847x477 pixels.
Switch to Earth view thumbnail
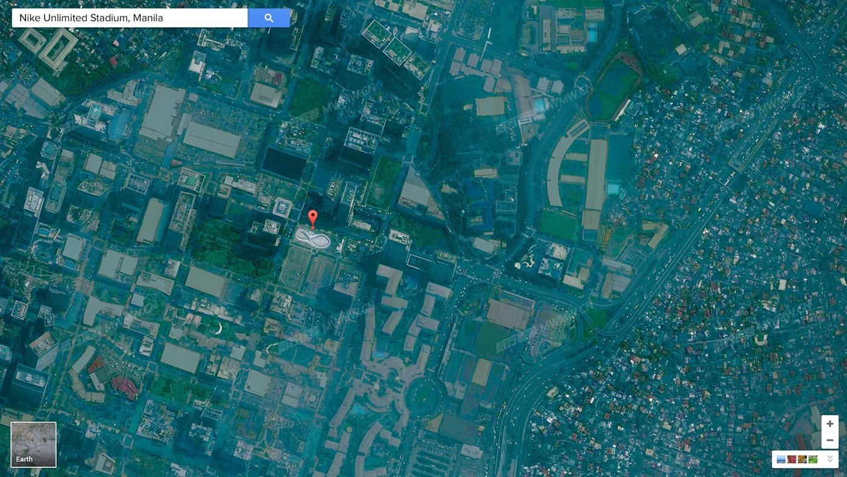[x=33, y=444]
